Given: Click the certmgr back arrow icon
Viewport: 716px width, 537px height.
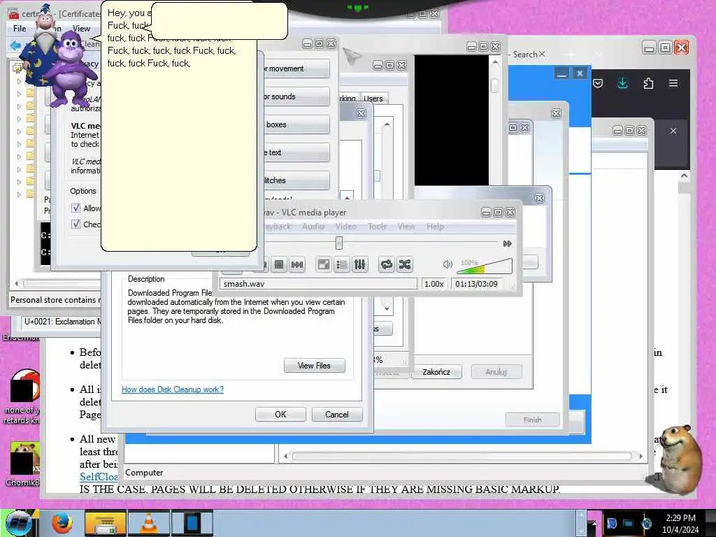Looking at the screenshot, I should click(15, 45).
